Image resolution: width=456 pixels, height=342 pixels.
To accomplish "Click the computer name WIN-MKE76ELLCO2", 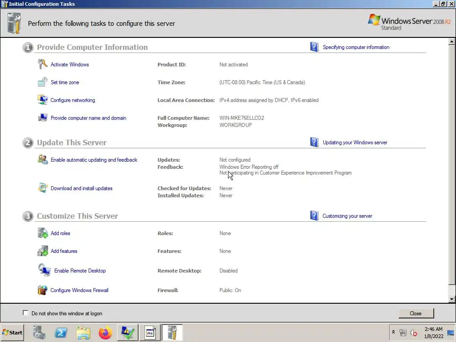I will [x=242, y=118].
